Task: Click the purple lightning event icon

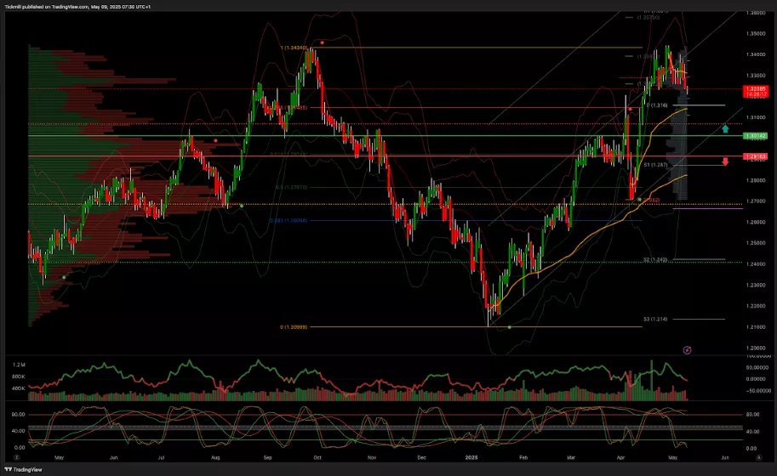Action: [688, 349]
